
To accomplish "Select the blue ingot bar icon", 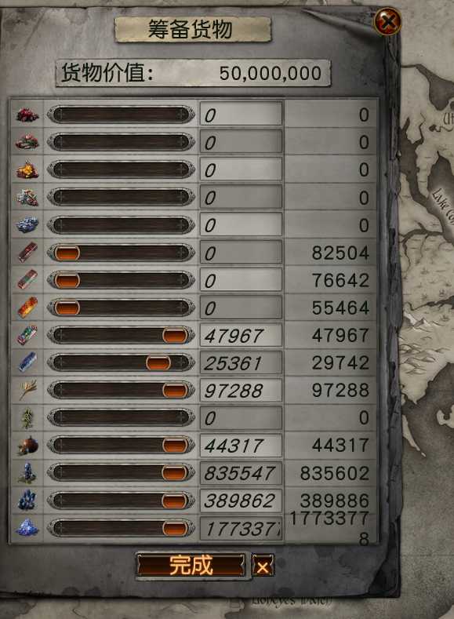I will (27, 362).
